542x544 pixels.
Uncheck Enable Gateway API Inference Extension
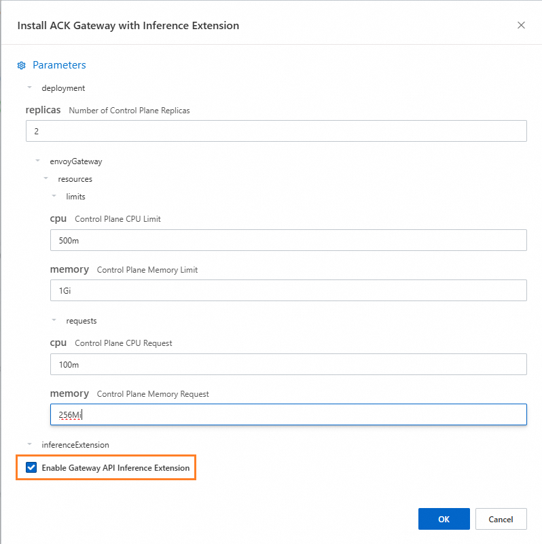(x=31, y=468)
